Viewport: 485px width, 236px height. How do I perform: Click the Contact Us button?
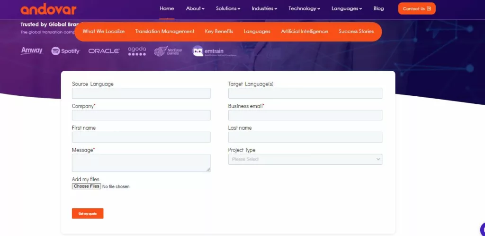417,8
